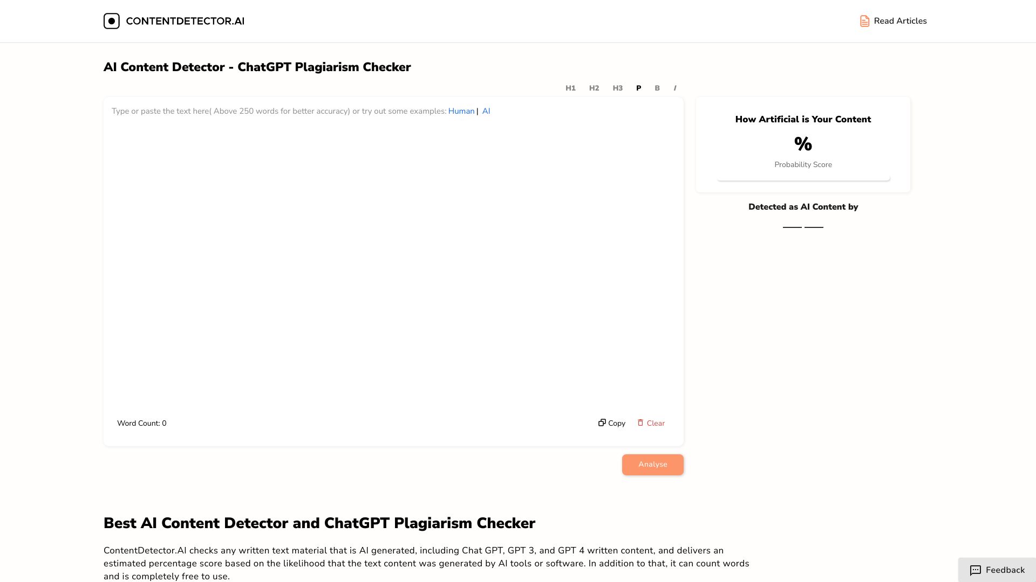1036x582 pixels.
Task: Click the H1 heading format icon
Action: 571,87
